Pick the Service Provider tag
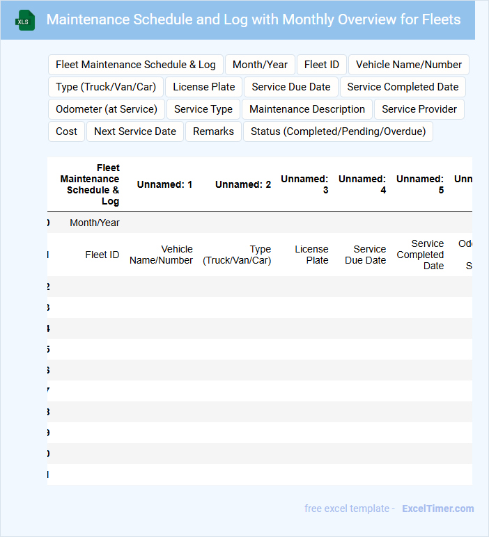Image resolution: width=489 pixels, height=537 pixels. coord(419,109)
